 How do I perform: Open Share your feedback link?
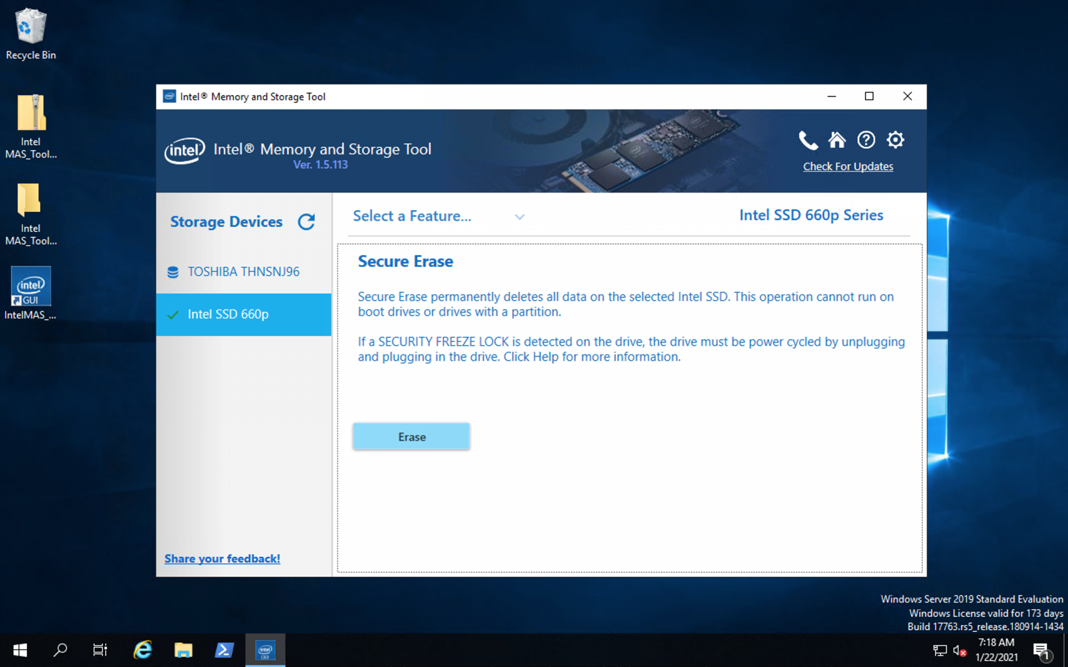pos(222,559)
